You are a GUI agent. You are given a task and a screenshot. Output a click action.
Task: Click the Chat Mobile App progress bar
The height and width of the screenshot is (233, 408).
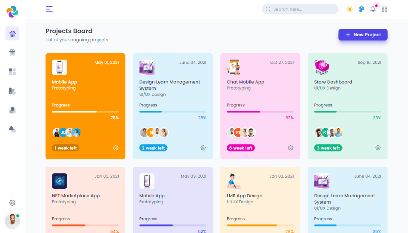260,112
